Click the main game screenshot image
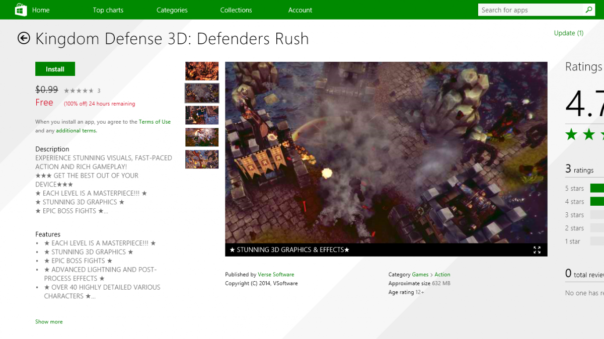 [x=386, y=152]
